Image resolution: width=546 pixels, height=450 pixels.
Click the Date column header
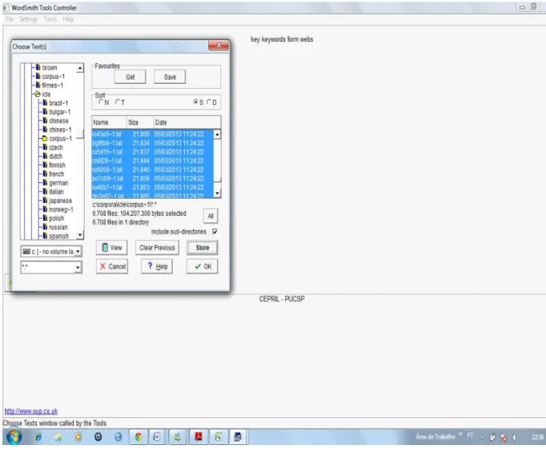(187, 122)
